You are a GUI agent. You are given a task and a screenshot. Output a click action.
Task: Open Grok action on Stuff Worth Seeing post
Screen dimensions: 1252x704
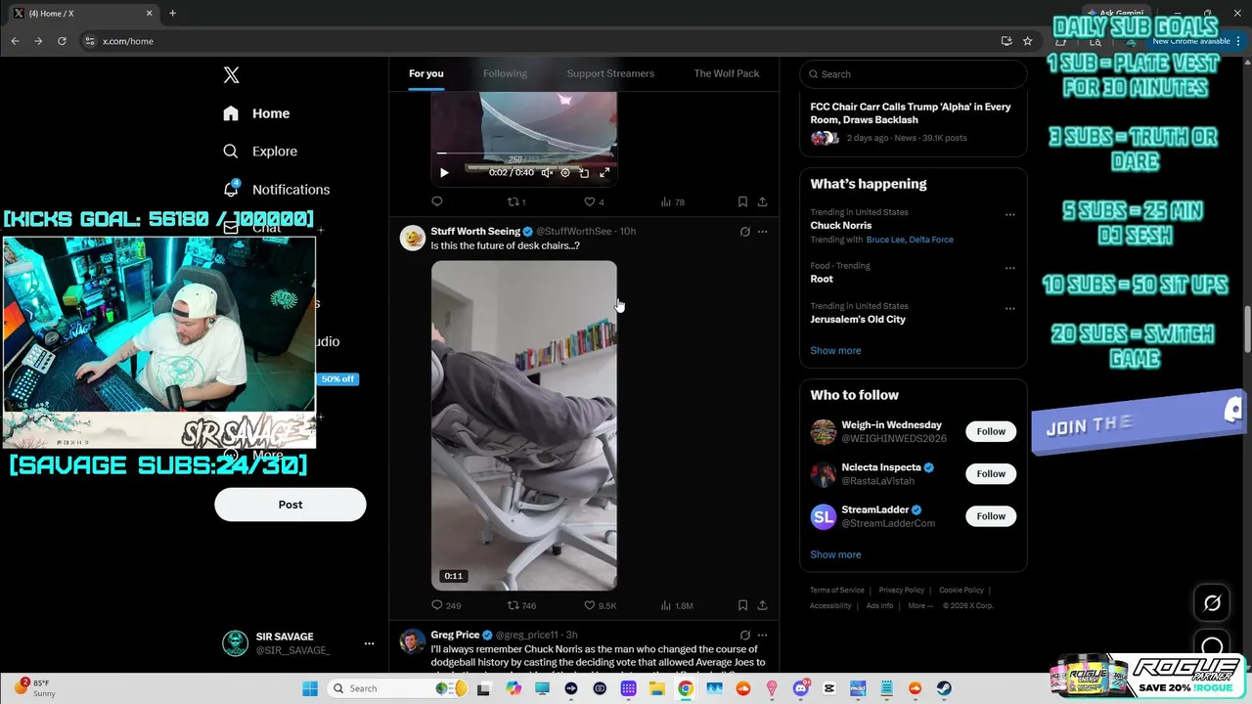[x=744, y=232]
